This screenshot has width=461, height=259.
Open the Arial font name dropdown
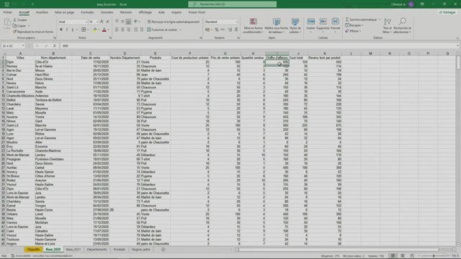tap(86, 22)
